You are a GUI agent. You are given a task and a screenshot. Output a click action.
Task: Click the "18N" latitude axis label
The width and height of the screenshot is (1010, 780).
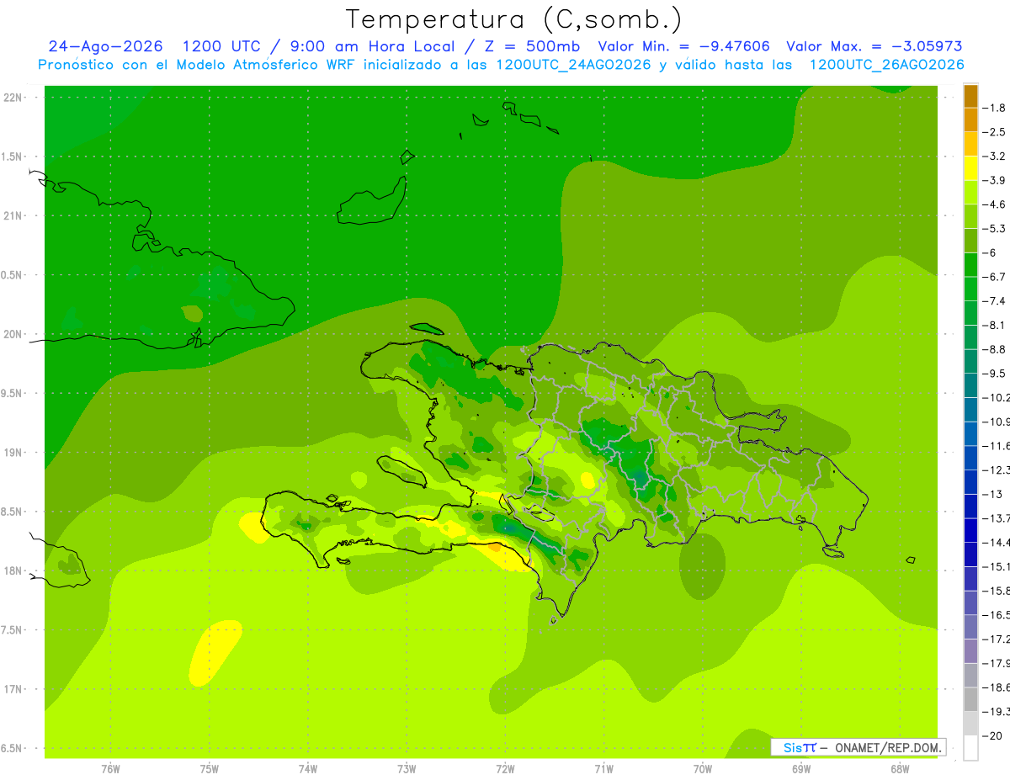13,571
